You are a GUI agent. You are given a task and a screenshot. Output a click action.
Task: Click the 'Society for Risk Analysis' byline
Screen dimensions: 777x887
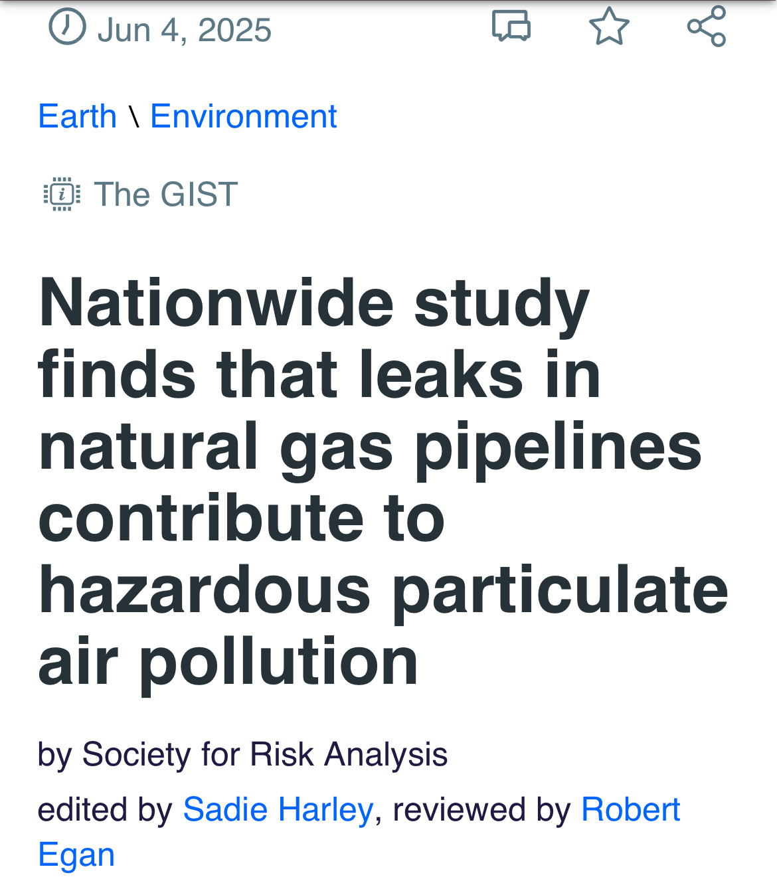(x=265, y=755)
